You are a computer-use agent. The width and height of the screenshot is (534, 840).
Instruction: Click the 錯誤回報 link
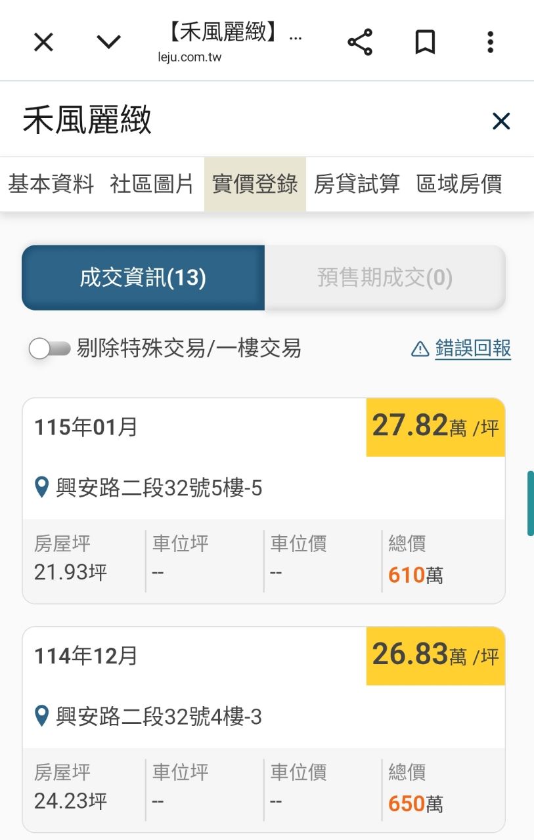click(x=473, y=348)
